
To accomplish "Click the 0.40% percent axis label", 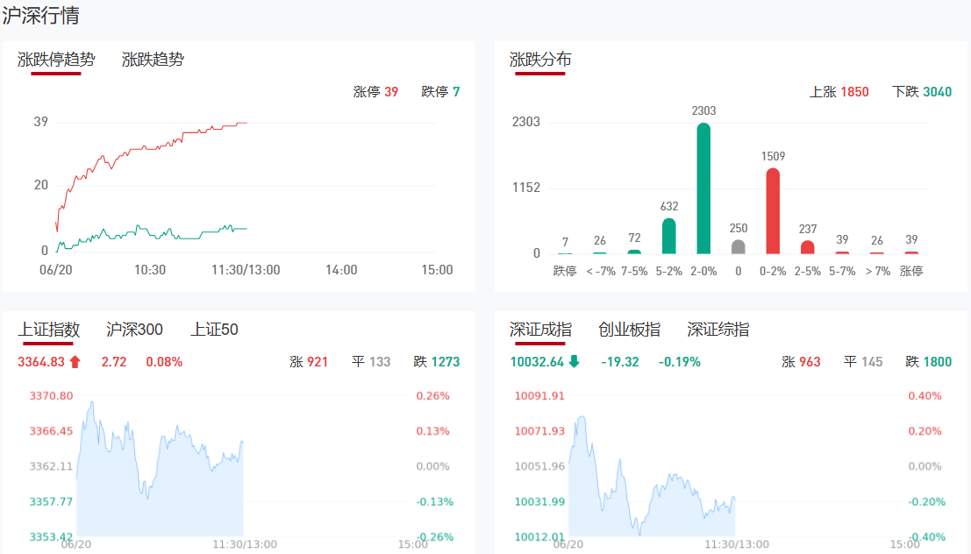I will pyautogui.click(x=925, y=395).
